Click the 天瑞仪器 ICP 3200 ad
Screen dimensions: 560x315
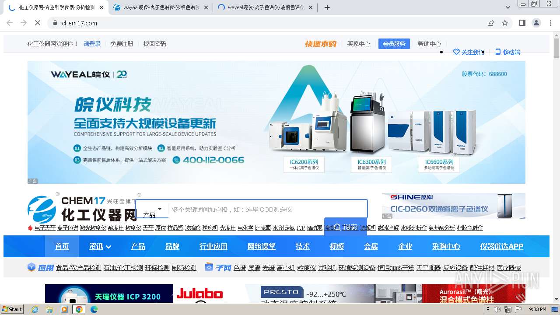click(x=109, y=294)
